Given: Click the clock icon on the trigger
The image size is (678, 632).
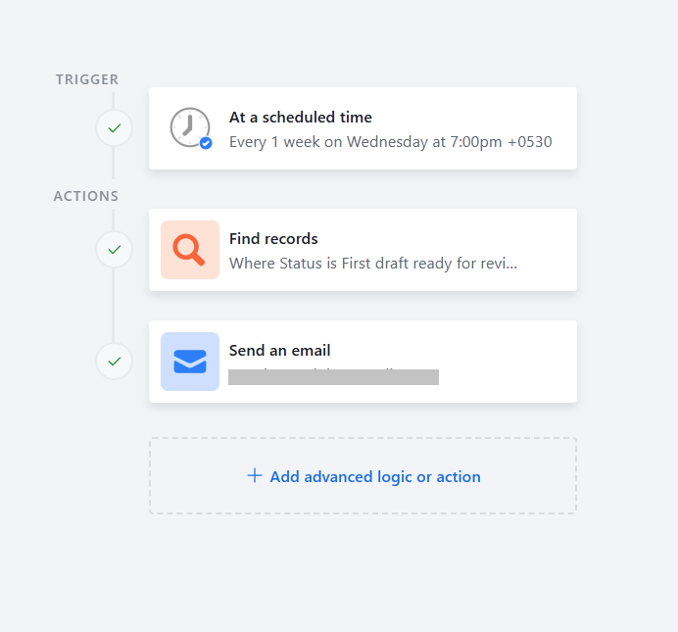Looking at the screenshot, I should pos(188,126).
